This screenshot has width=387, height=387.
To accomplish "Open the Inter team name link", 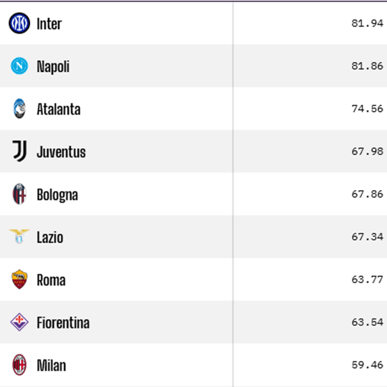I will click(49, 24).
